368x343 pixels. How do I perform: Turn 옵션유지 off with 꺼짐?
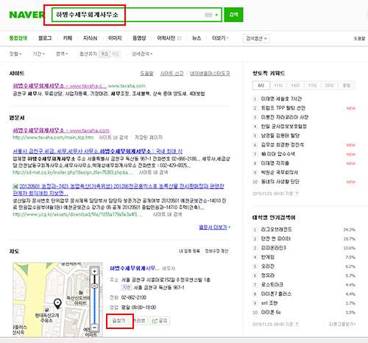116,54
